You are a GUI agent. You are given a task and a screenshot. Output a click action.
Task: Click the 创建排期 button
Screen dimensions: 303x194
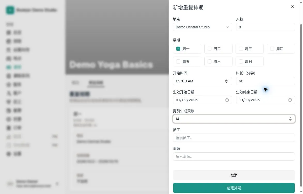point(234,188)
